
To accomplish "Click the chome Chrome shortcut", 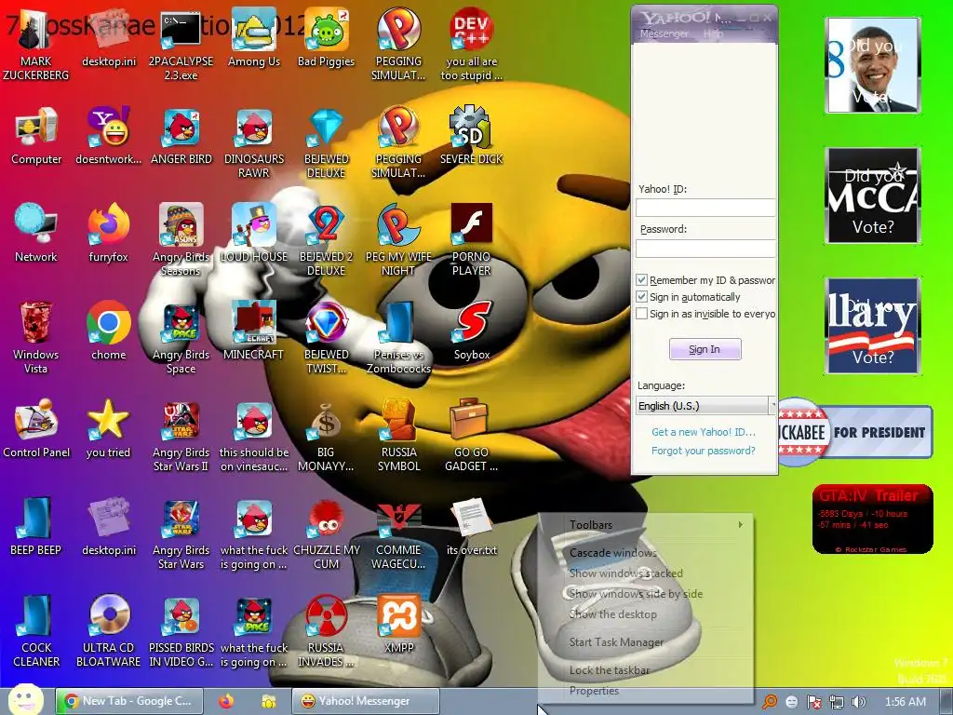I will [x=109, y=331].
